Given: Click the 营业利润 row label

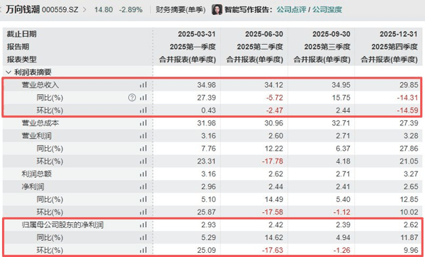Looking at the screenshot, I should 37,136.
